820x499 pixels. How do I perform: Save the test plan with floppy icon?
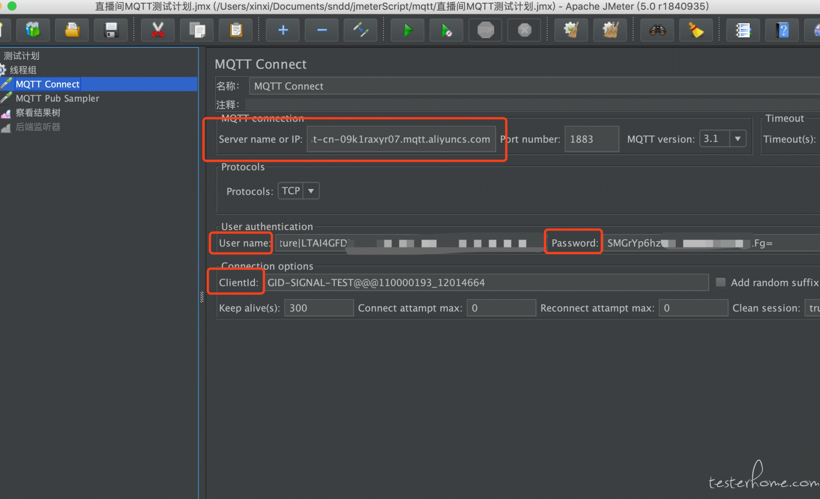click(111, 30)
